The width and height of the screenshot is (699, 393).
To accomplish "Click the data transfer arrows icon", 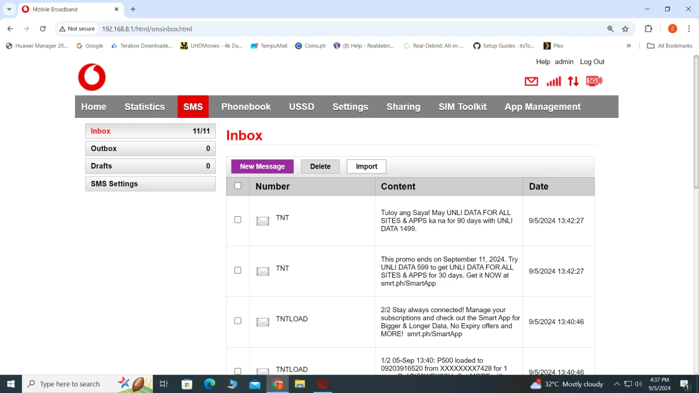I will click(573, 81).
